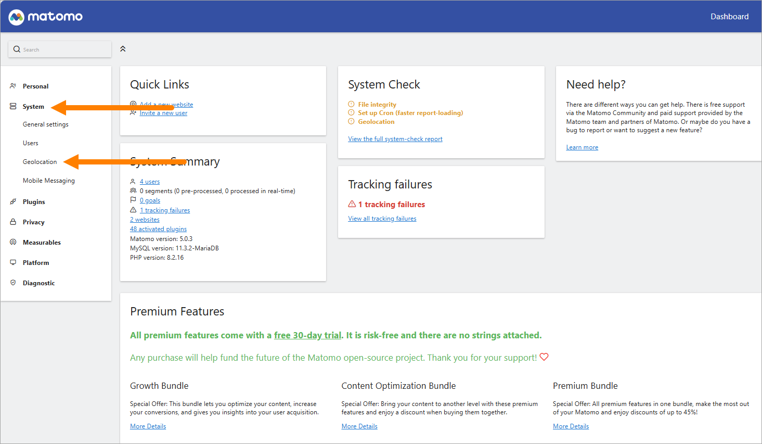This screenshot has width=762, height=444.
Task: Click Learn more in Need help
Action: (582, 147)
